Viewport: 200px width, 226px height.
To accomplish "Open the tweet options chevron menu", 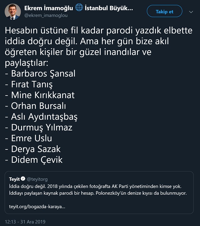I will [x=191, y=12].
